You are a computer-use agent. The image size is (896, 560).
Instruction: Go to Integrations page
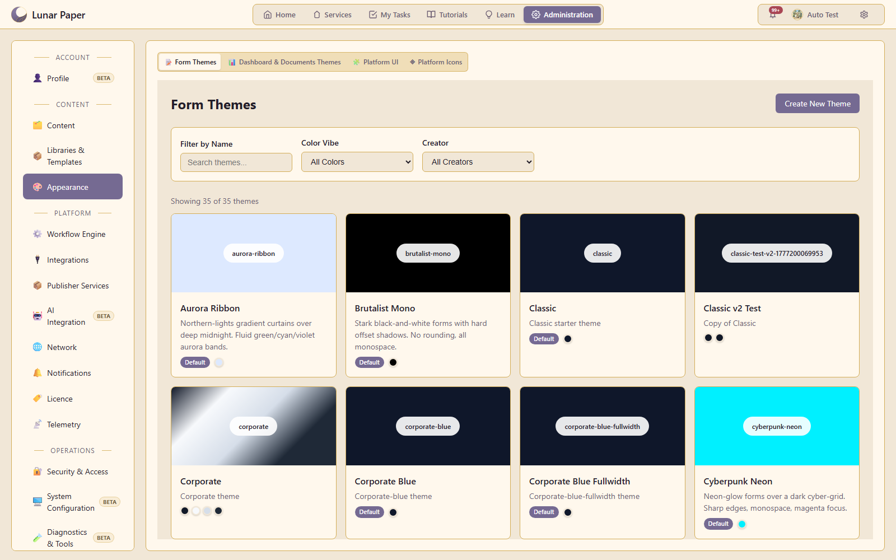pyautogui.click(x=73, y=260)
